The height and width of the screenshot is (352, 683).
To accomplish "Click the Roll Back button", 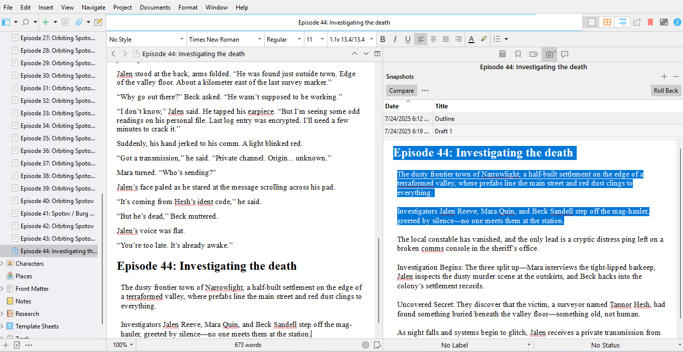I will (x=665, y=91).
